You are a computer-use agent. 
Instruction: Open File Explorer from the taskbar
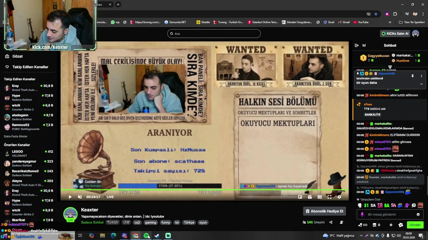(x=102, y=236)
